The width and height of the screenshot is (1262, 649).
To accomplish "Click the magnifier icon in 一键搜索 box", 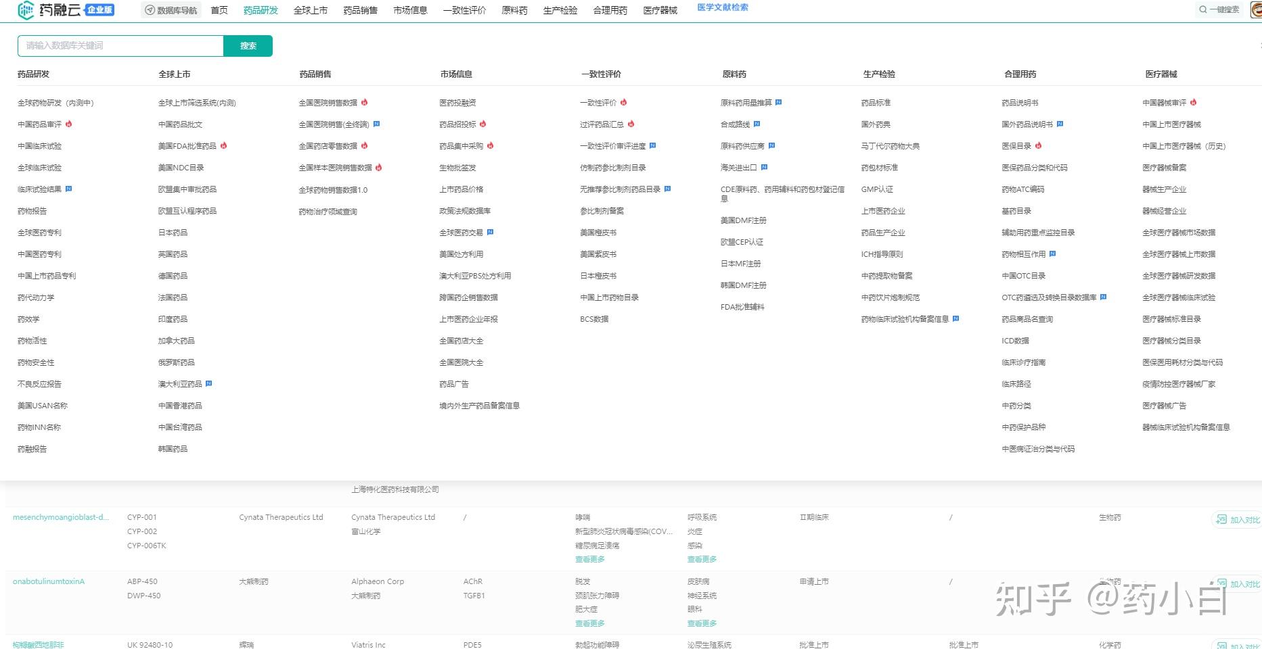I will [1202, 9].
